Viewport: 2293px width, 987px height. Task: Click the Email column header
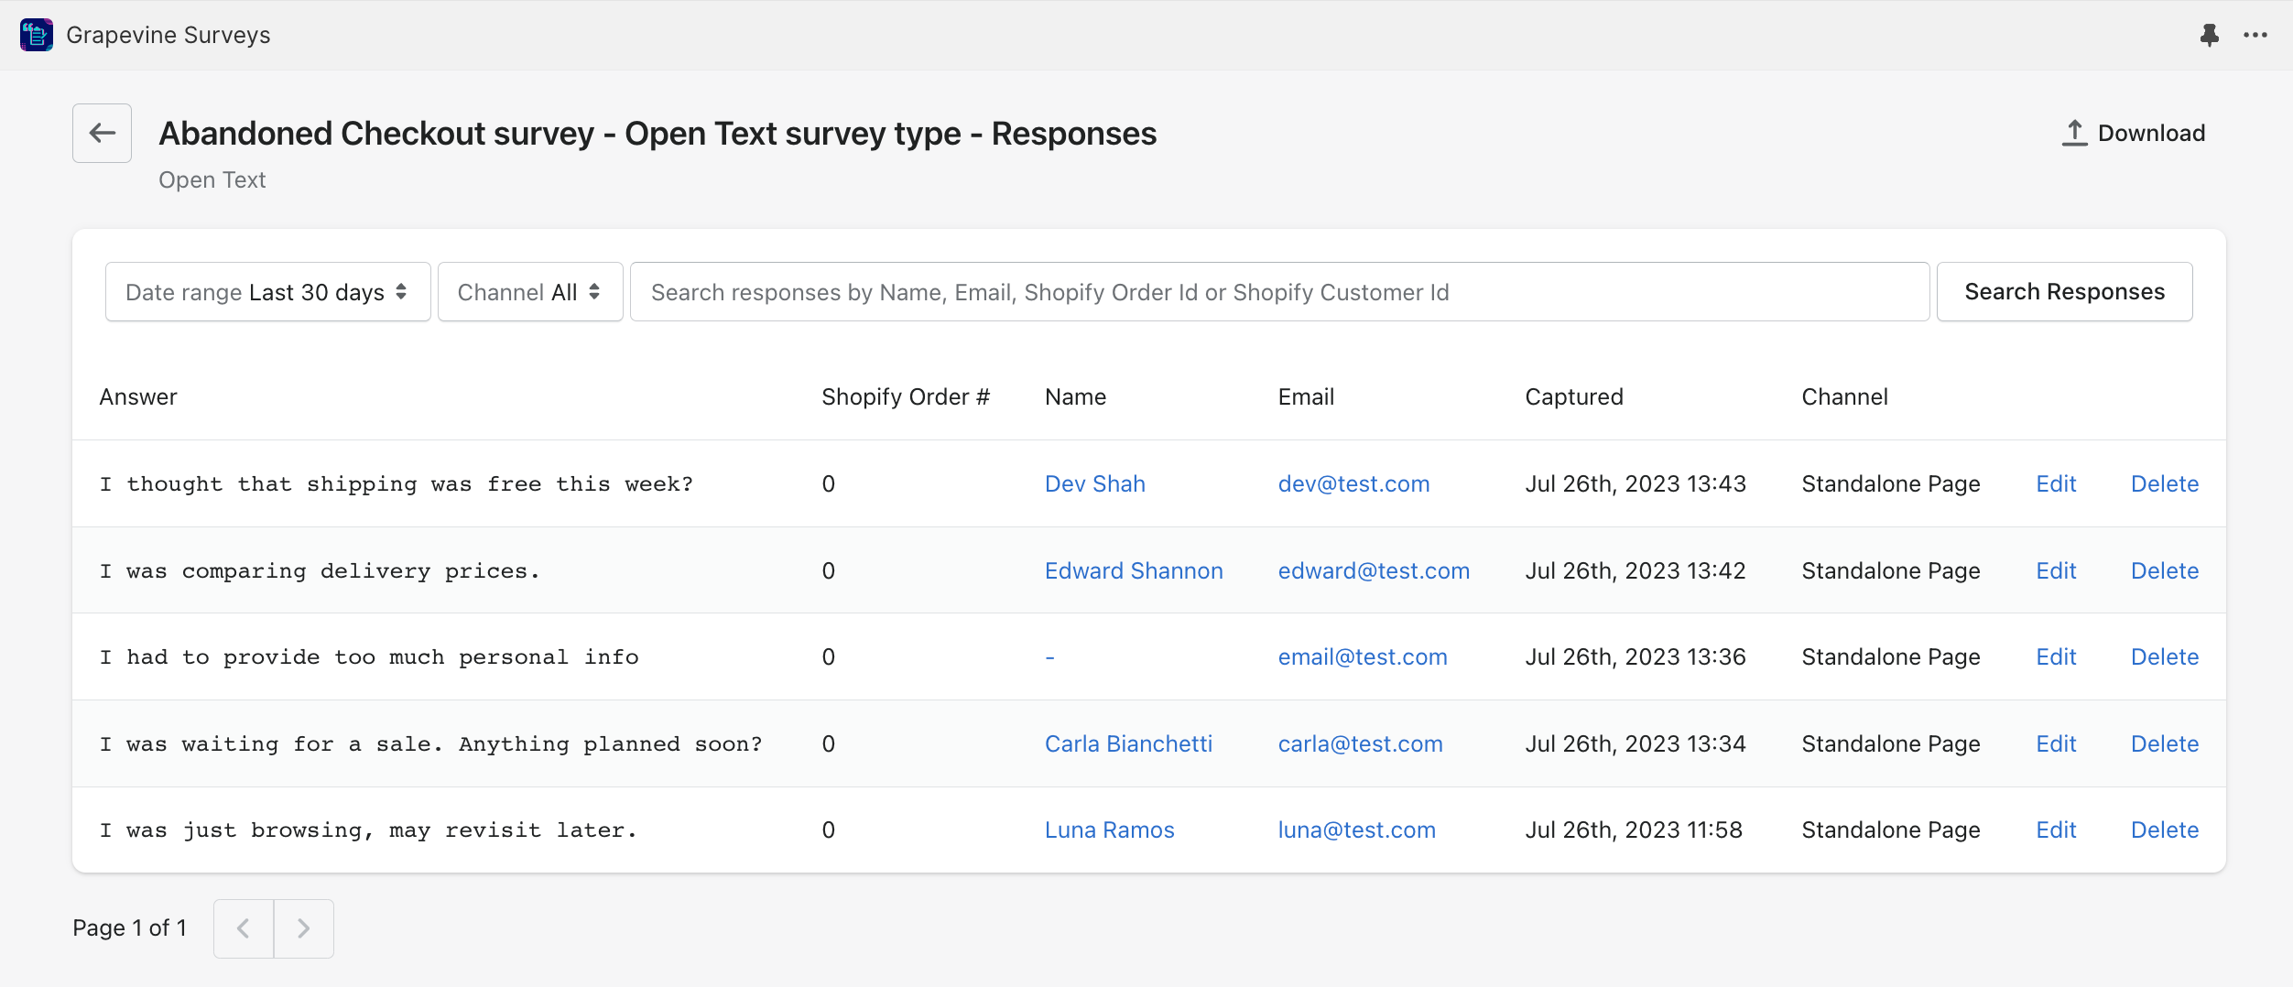coord(1306,396)
